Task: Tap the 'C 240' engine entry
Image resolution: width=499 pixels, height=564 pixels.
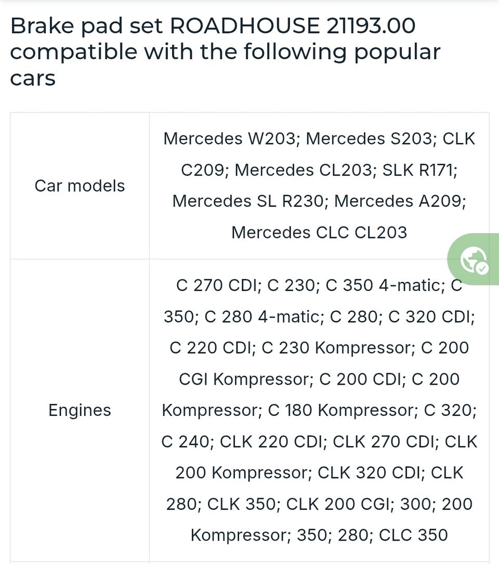Action: tap(186, 441)
